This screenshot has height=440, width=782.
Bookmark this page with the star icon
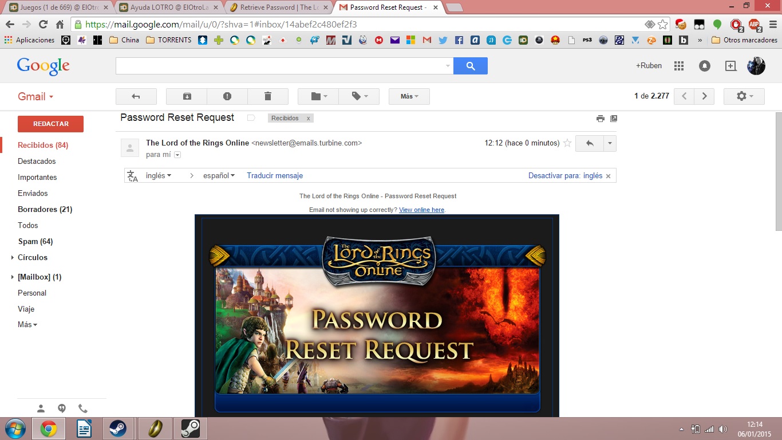pos(662,25)
